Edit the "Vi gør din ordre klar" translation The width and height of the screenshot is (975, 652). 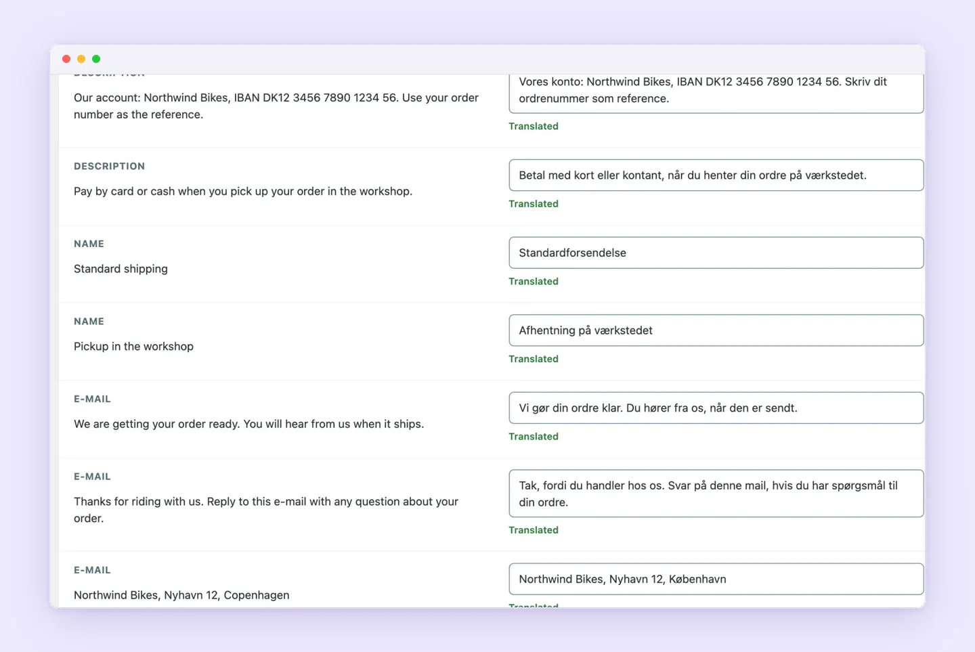click(x=716, y=408)
